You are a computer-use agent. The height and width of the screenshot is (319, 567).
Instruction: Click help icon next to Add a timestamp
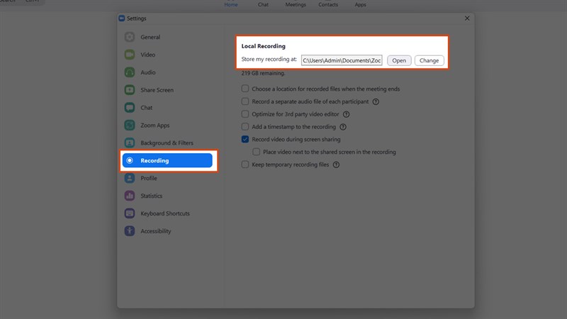tap(343, 127)
